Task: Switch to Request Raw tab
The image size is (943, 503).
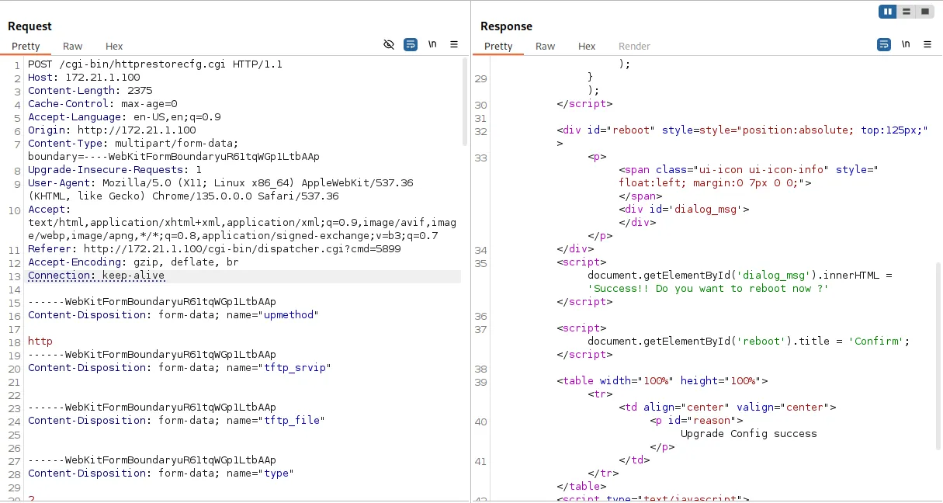Action: [73, 47]
